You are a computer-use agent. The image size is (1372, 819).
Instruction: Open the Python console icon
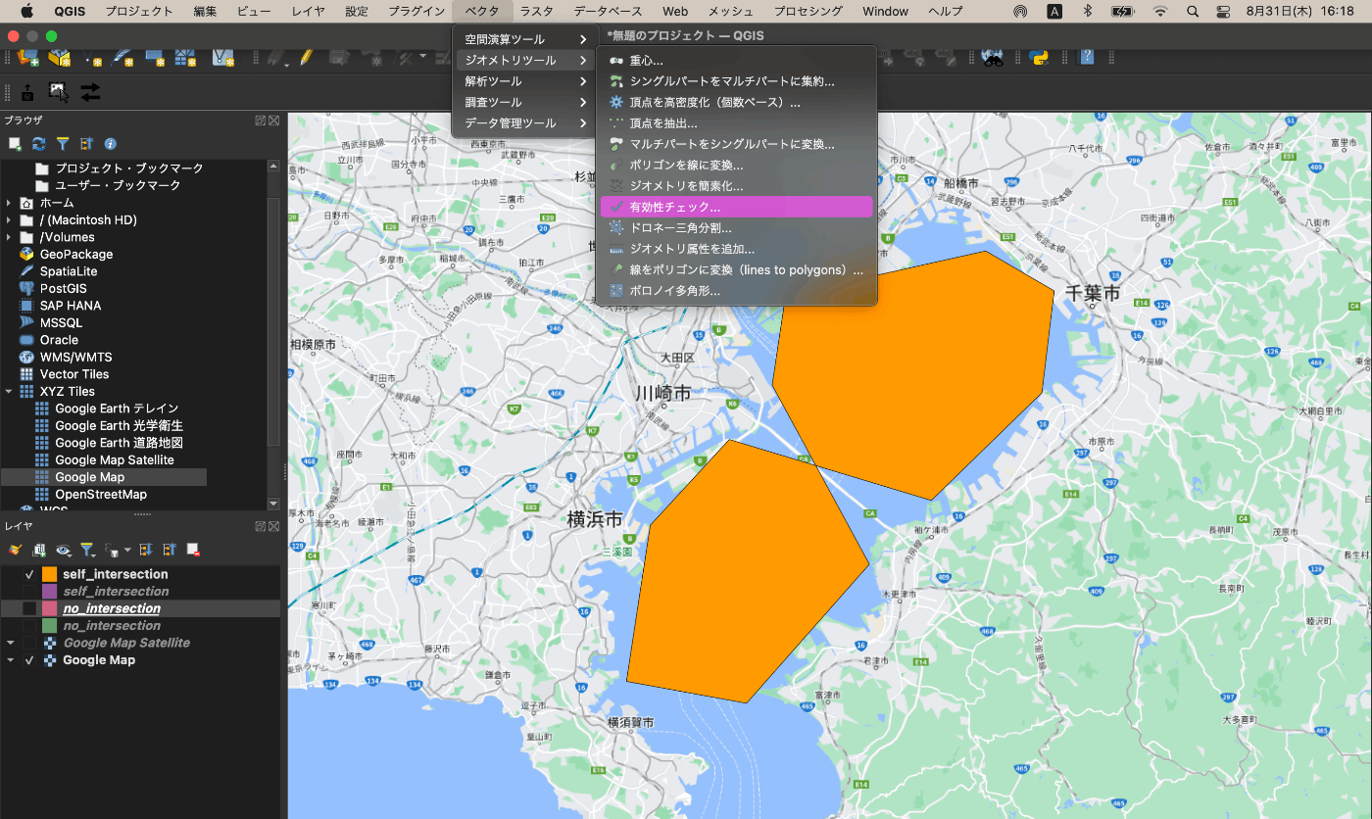[x=1040, y=56]
